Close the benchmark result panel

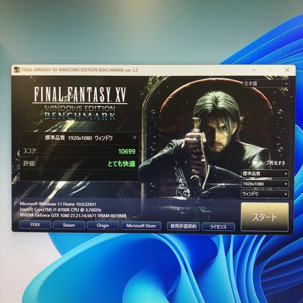(135, 137)
